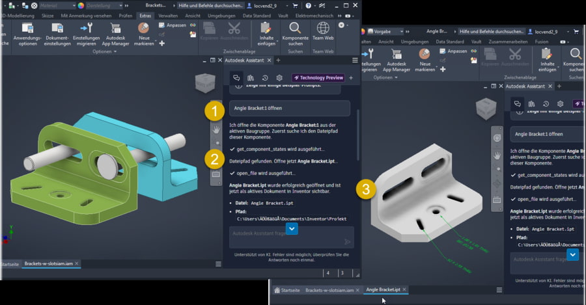Click Neue markieren in the right window ribbon

[x=425, y=60]
